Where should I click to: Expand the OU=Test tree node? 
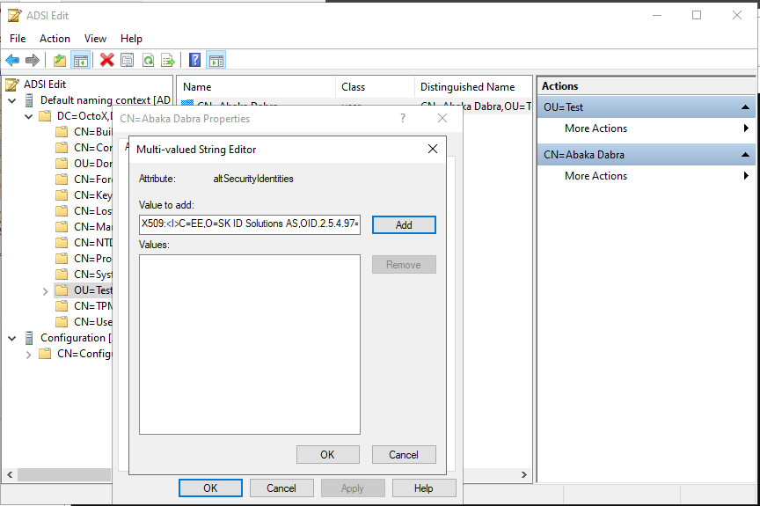(x=45, y=291)
